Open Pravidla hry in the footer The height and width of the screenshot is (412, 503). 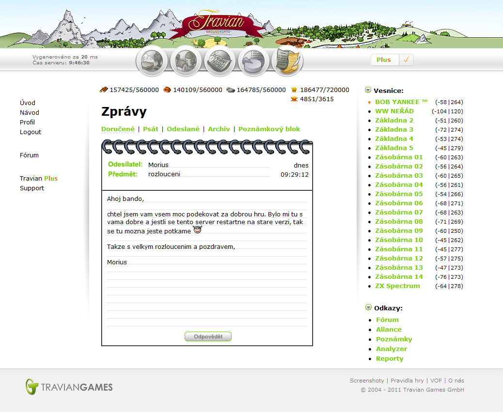(407, 380)
